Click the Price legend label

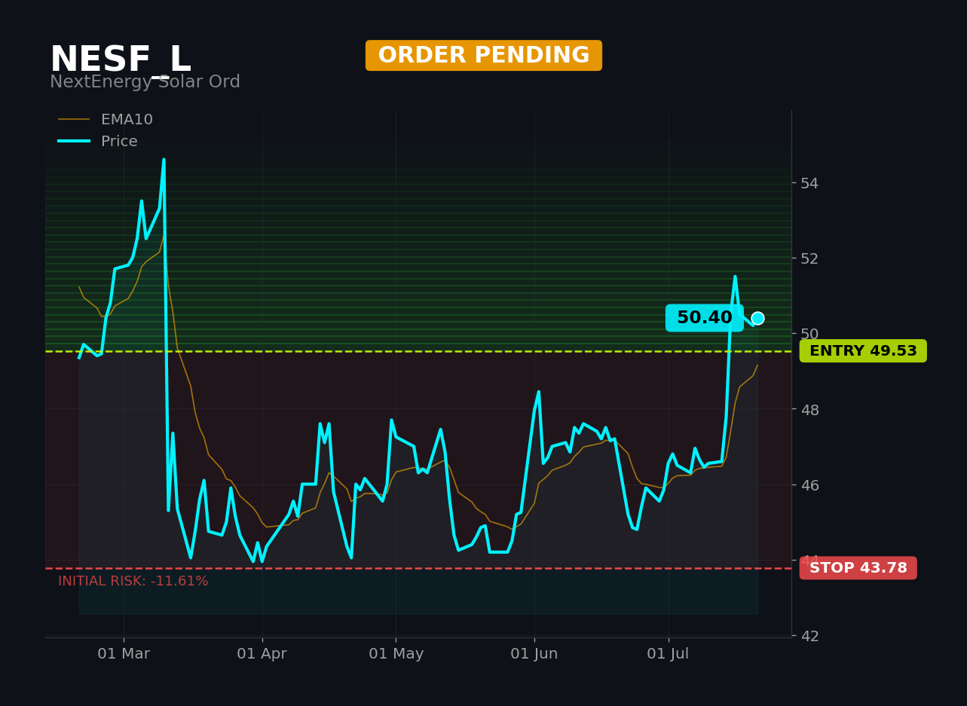pos(119,142)
